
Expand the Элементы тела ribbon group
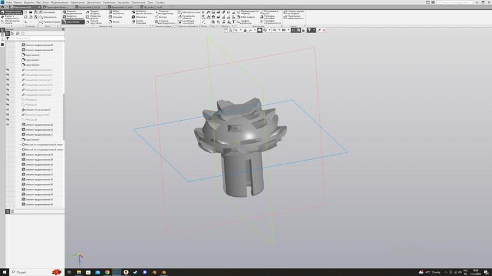[150, 26]
